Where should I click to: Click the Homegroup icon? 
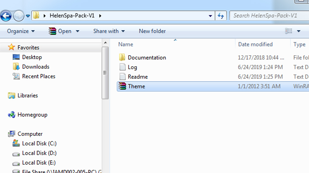(11, 115)
